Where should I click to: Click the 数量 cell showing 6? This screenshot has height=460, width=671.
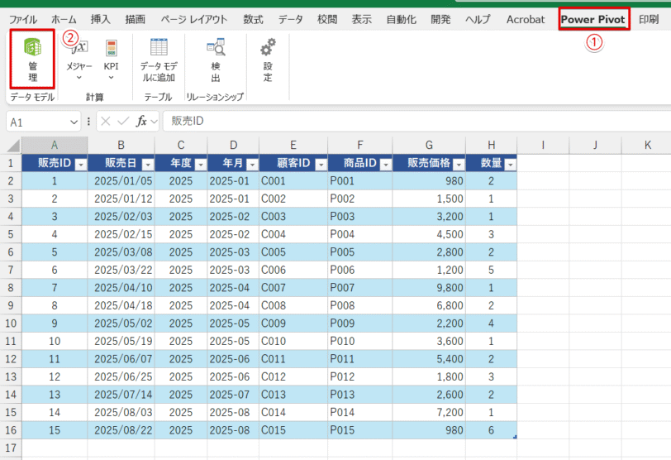click(x=491, y=430)
